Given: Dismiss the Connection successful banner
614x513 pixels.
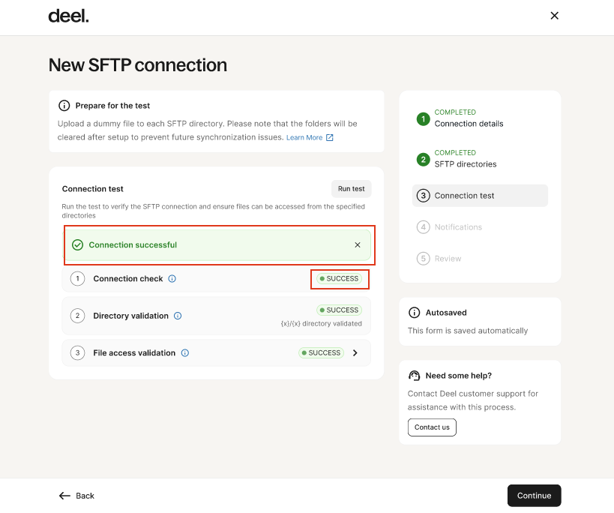Looking at the screenshot, I should click(358, 245).
